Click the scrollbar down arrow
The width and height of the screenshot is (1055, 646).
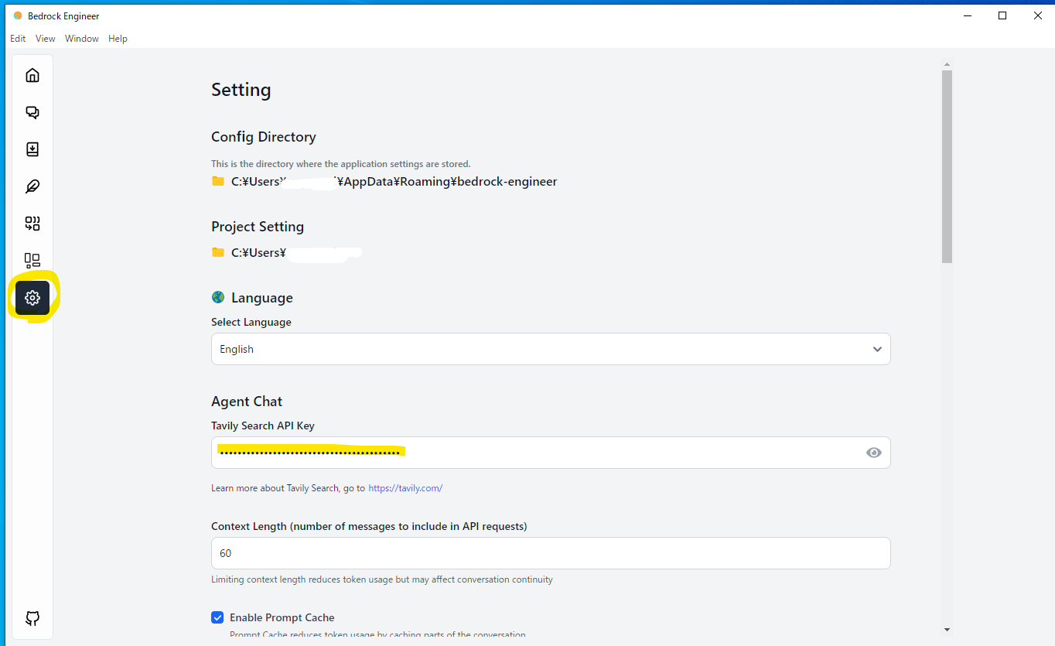pos(947,629)
